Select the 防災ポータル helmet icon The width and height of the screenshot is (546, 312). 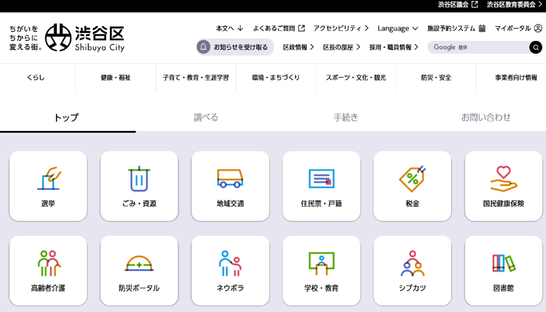tap(139, 271)
